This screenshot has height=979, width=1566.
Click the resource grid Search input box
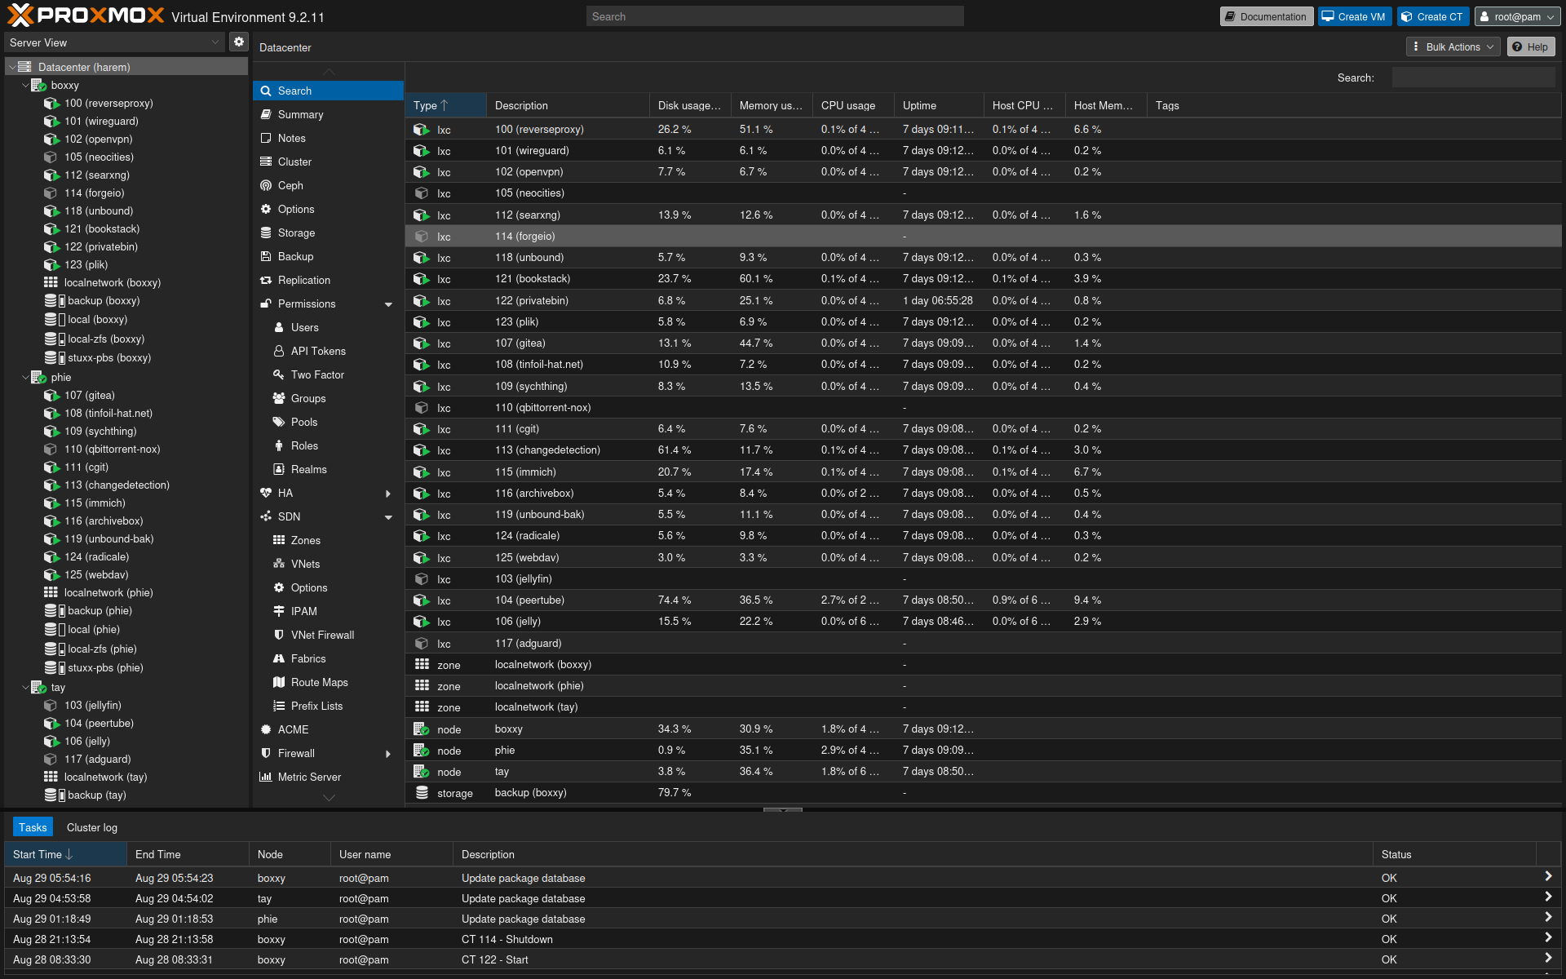[1473, 78]
